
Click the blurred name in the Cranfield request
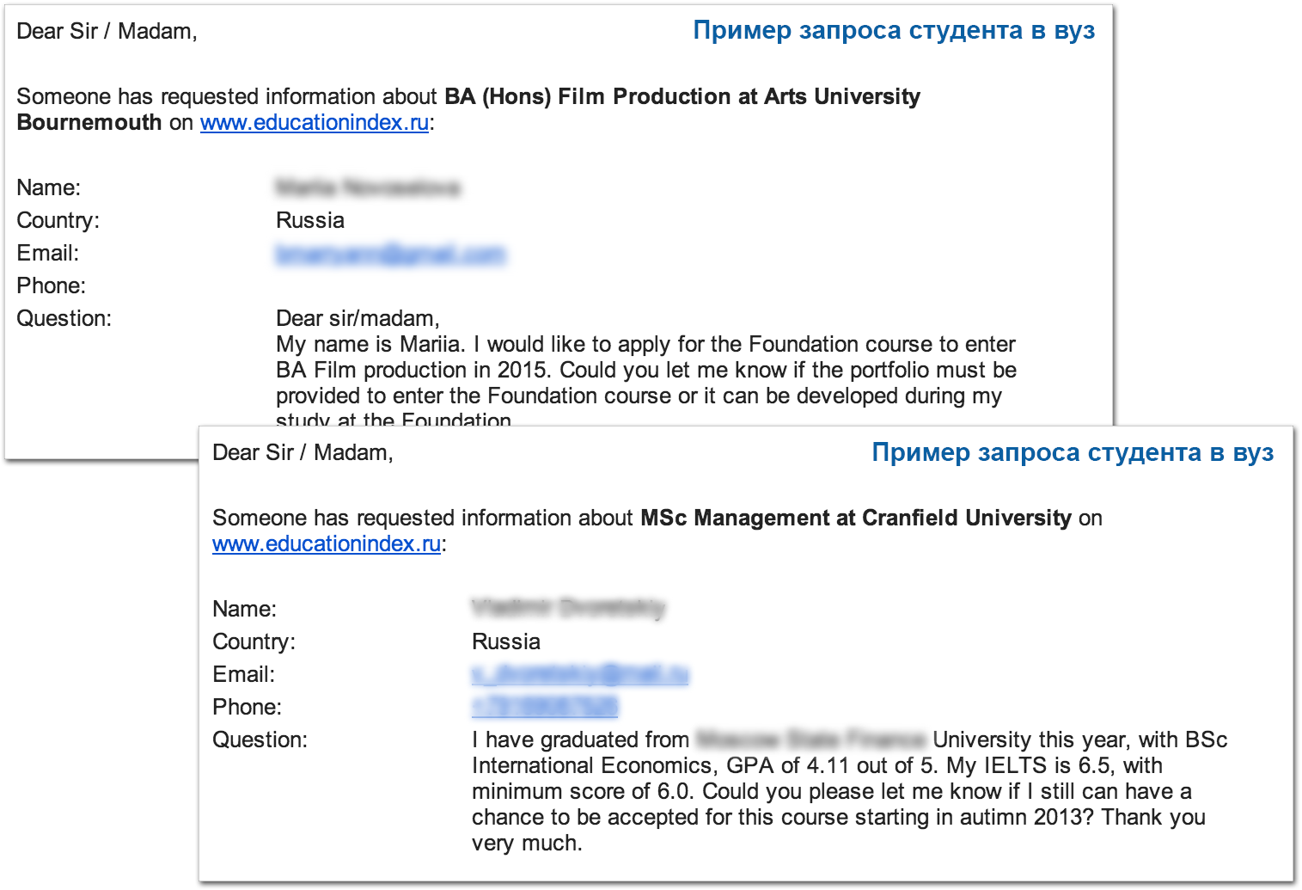point(568,608)
